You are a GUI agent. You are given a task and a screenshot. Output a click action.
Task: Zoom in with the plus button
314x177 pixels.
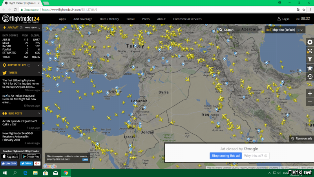click(310, 94)
